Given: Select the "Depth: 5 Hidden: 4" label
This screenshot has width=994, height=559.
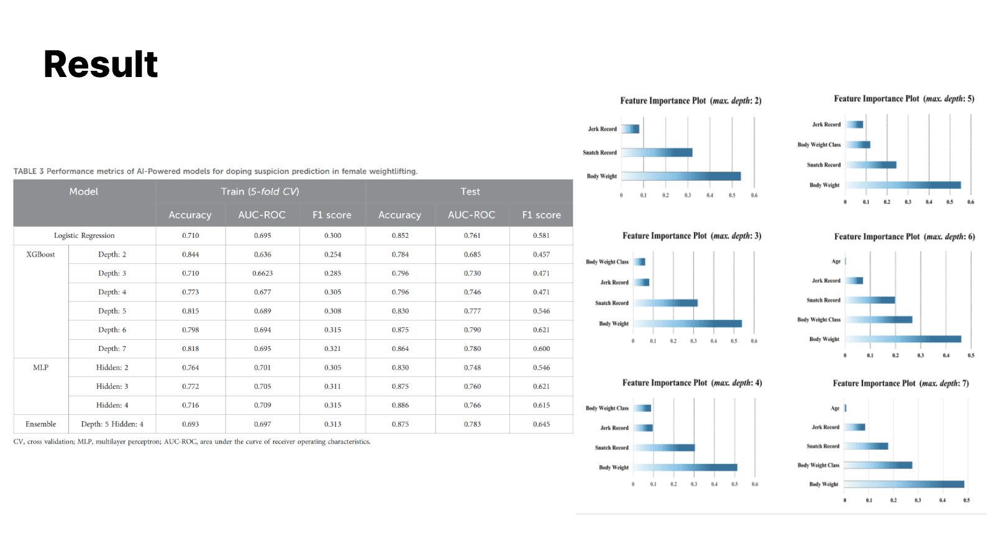Looking at the screenshot, I should [x=112, y=424].
